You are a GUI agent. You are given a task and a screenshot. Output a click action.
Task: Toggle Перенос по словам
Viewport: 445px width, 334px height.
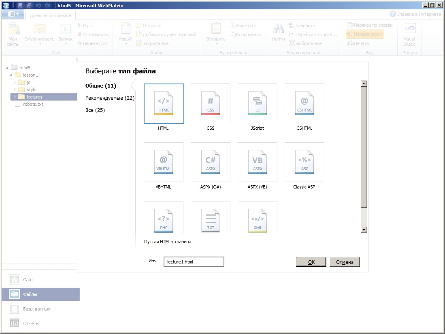370,25
